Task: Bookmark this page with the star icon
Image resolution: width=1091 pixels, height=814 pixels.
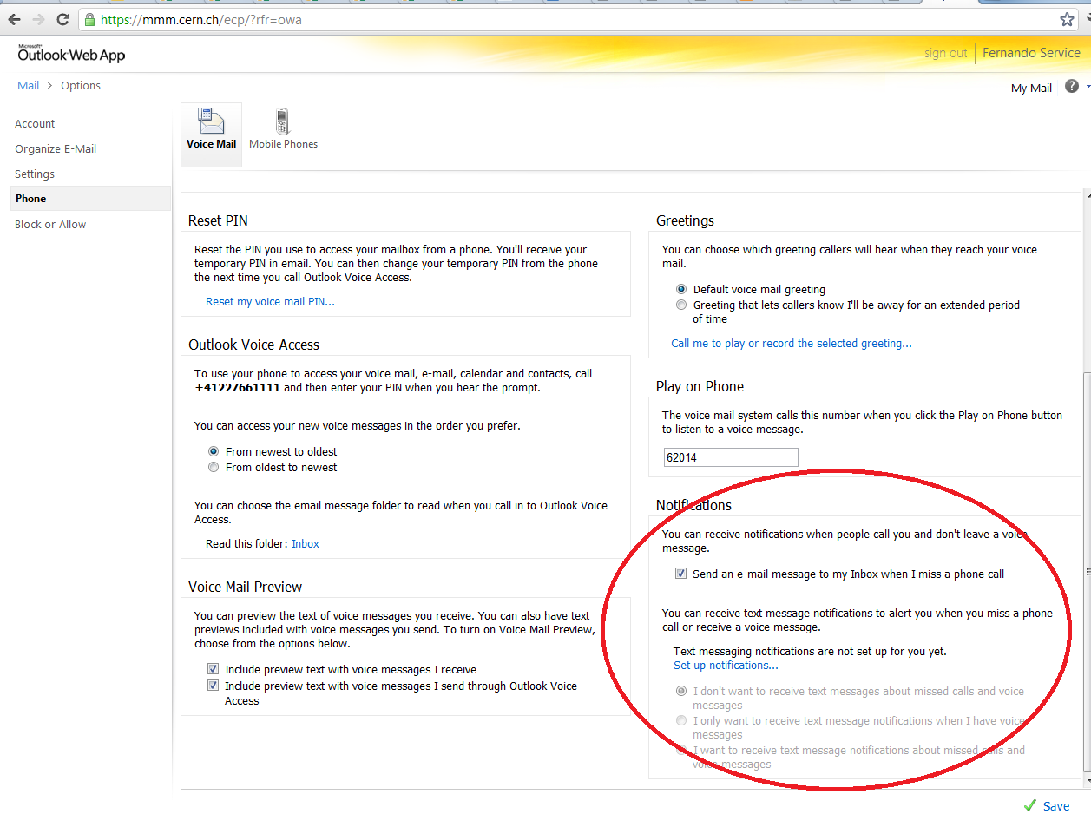Action: pos(1067,19)
